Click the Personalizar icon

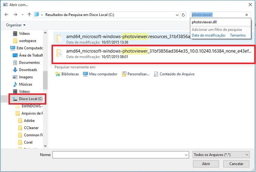tap(124, 74)
